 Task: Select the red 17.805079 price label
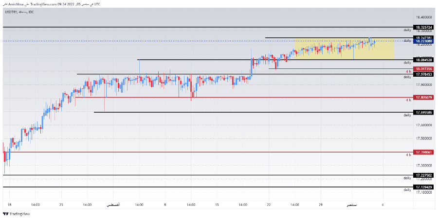(424, 98)
